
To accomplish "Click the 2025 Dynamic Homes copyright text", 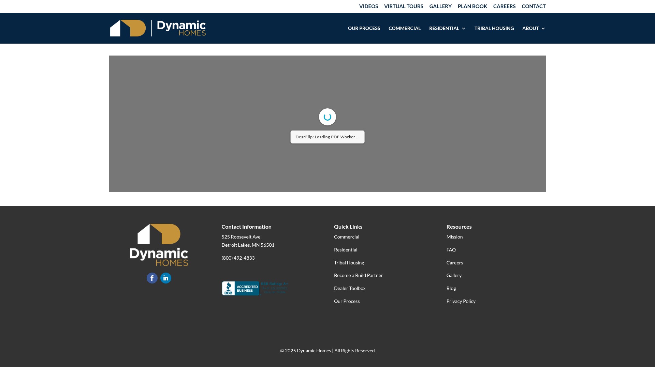I will [x=327, y=351].
